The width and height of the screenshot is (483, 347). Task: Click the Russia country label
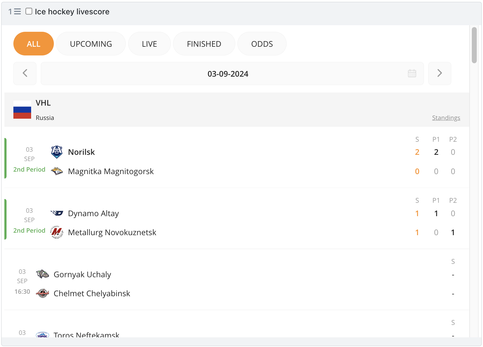[45, 118]
